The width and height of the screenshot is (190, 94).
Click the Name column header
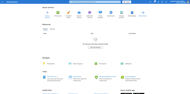[x=45, y=34]
